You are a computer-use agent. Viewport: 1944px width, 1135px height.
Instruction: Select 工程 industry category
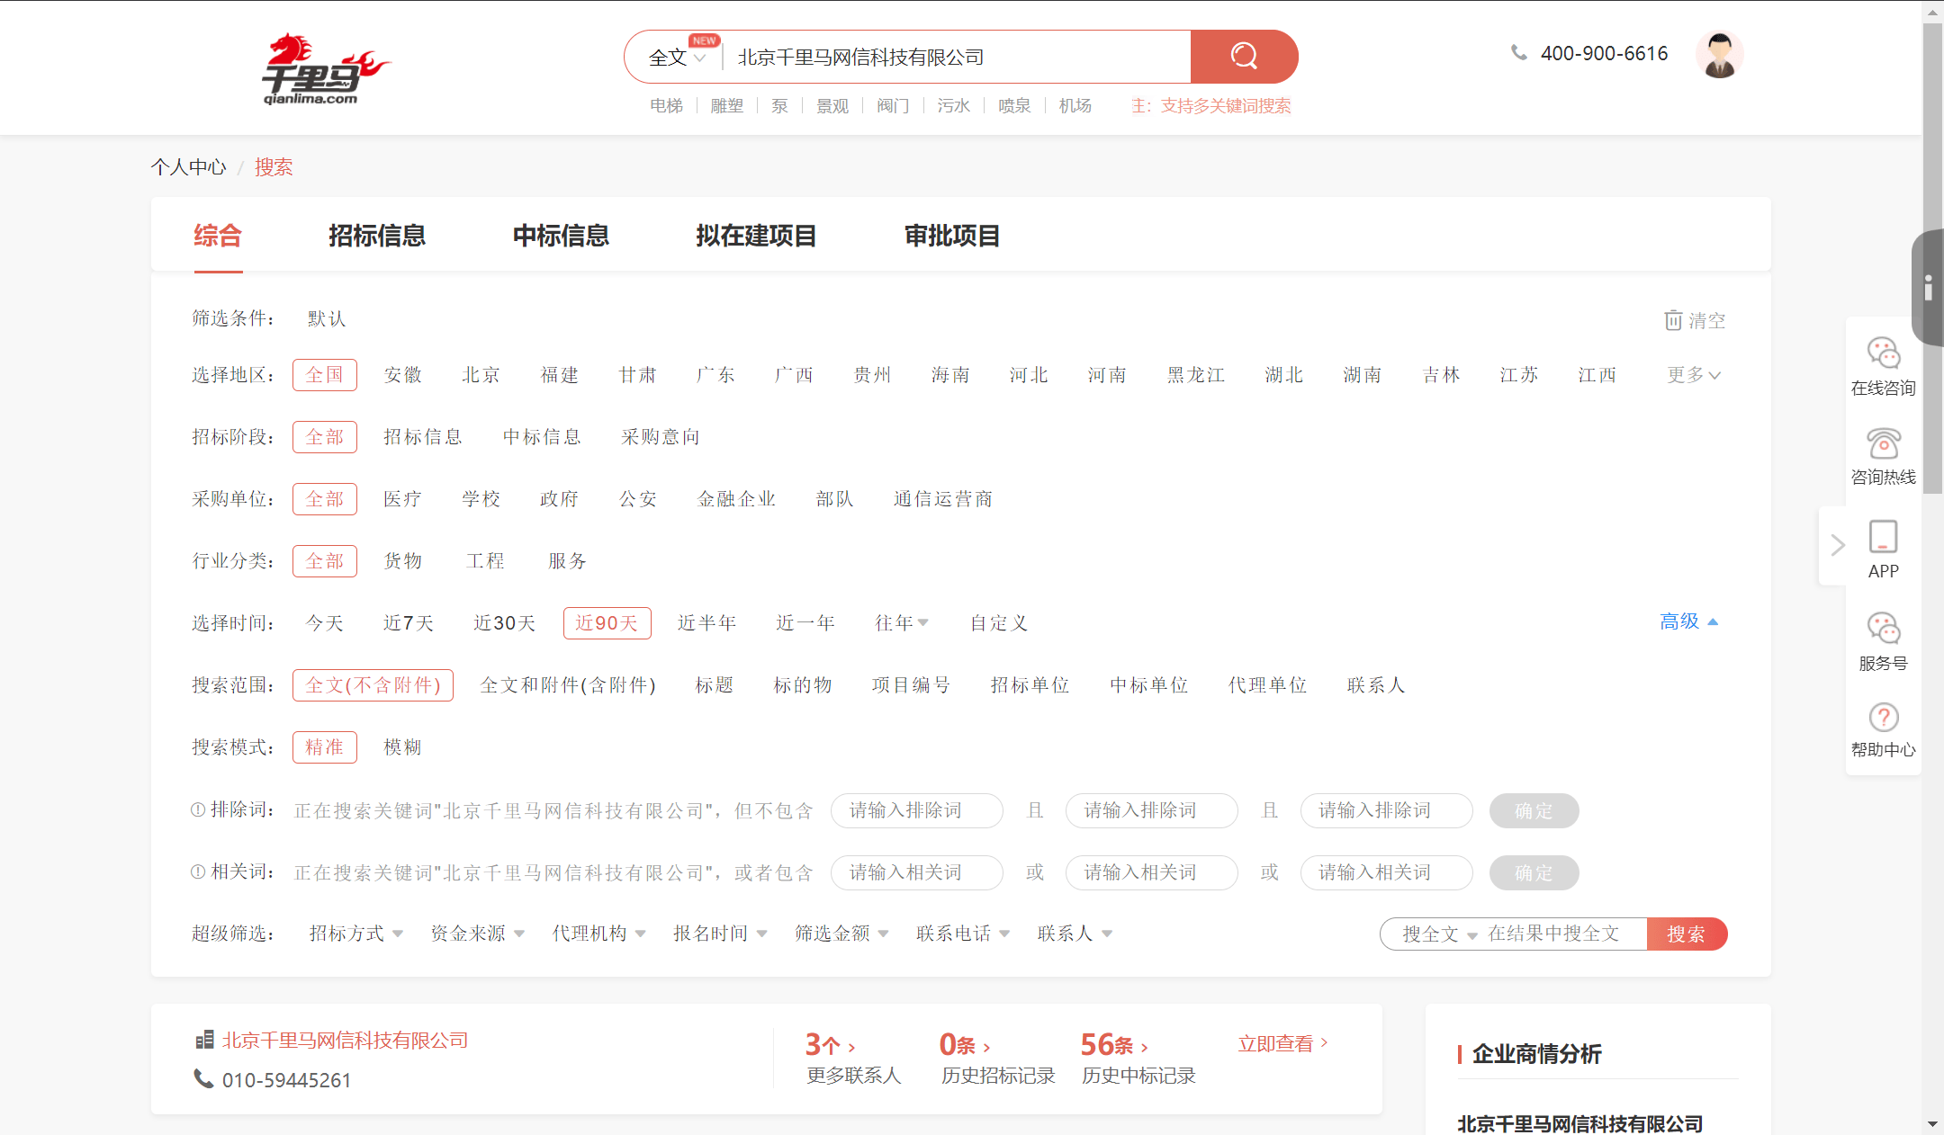click(485, 561)
